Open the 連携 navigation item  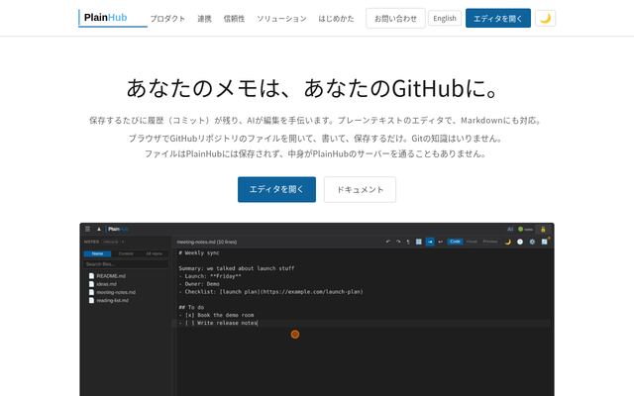click(204, 19)
